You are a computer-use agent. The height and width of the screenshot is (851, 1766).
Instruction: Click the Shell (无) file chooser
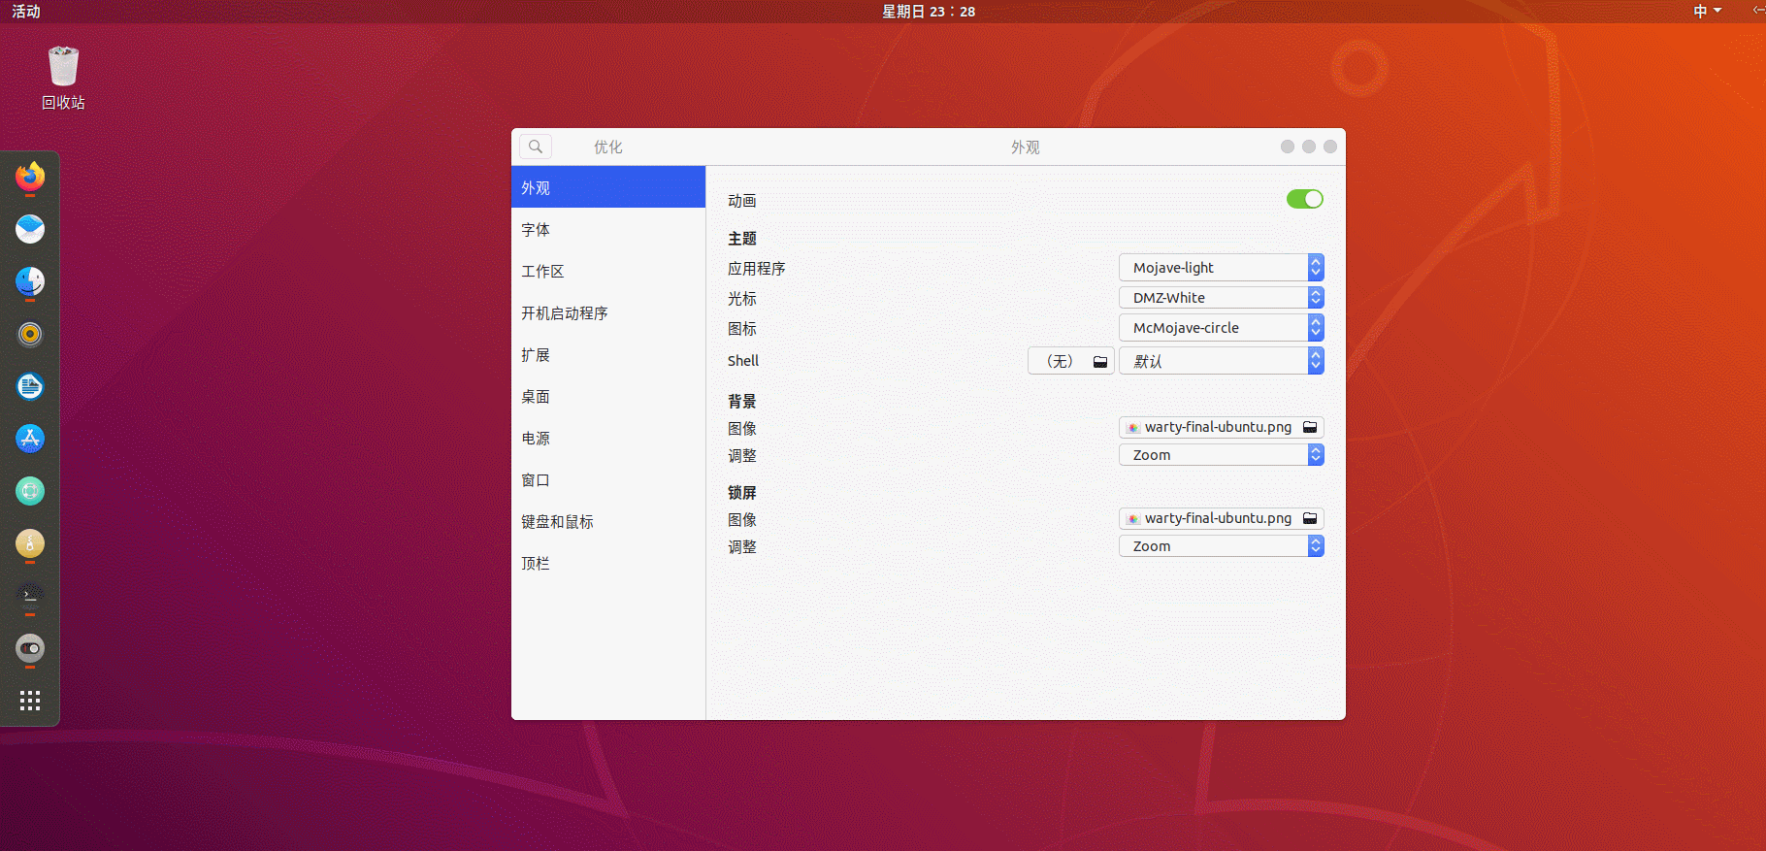click(x=1071, y=361)
